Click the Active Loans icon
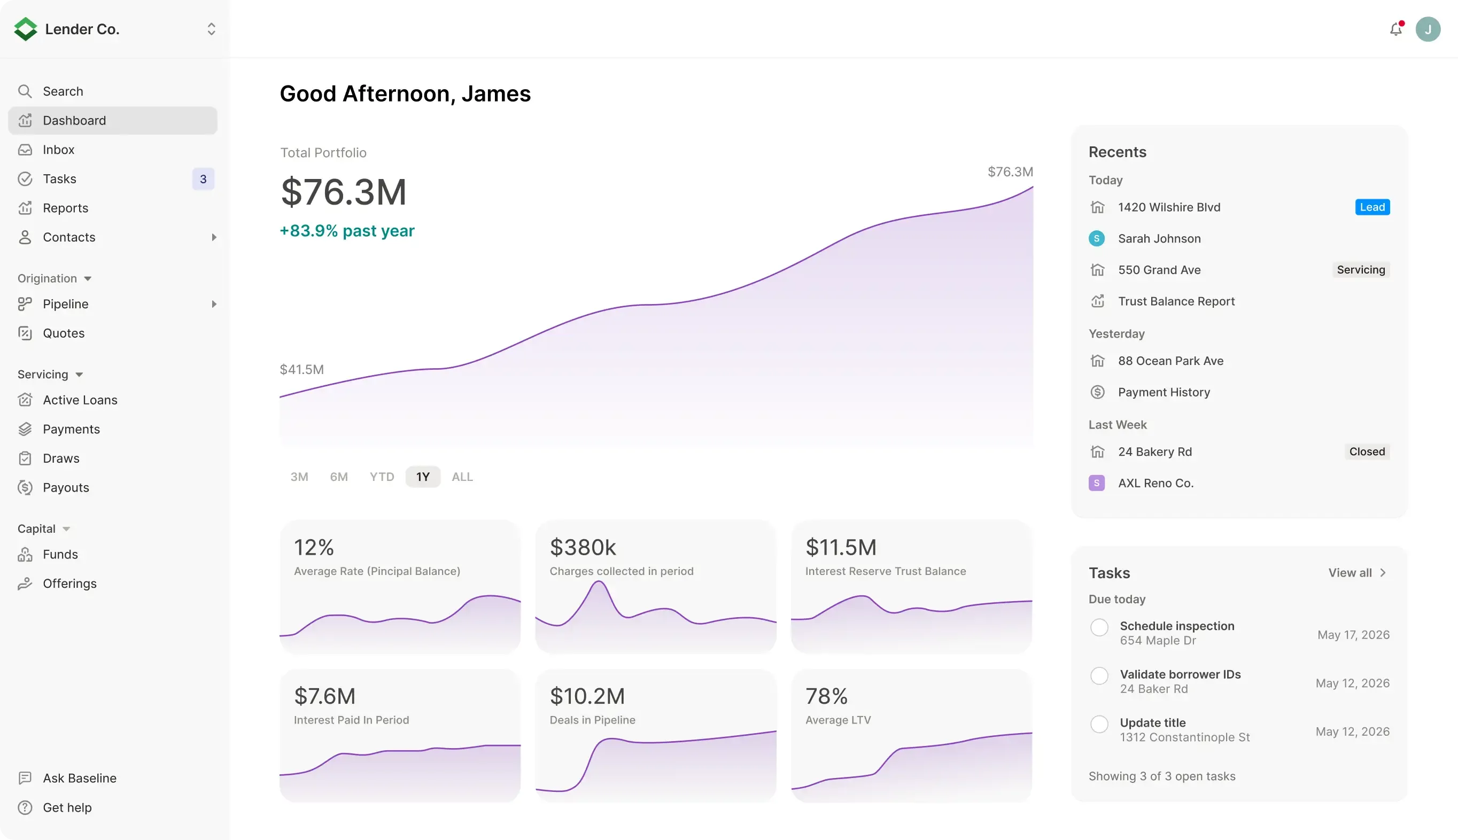 [x=25, y=400]
